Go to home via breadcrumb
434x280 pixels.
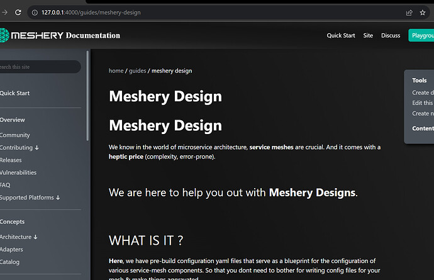[x=116, y=71]
